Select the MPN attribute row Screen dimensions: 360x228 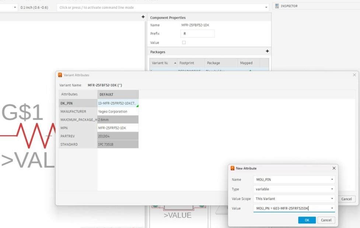click(78, 128)
